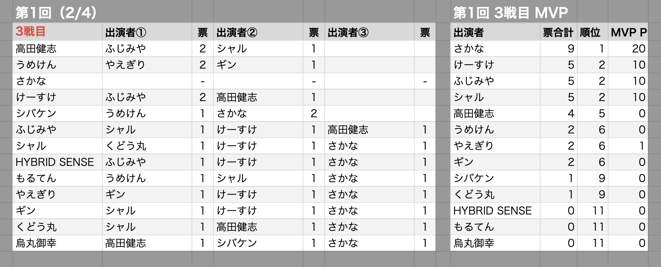661x267 pixels.
Task: Select the MVP points cell showing 20
Action: [x=628, y=49]
